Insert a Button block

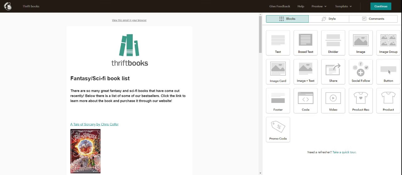pos(388,72)
